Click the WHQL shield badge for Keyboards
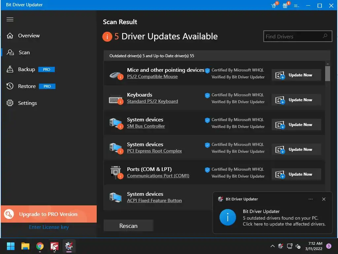Viewport: 338px width, 254px height. [207, 95]
